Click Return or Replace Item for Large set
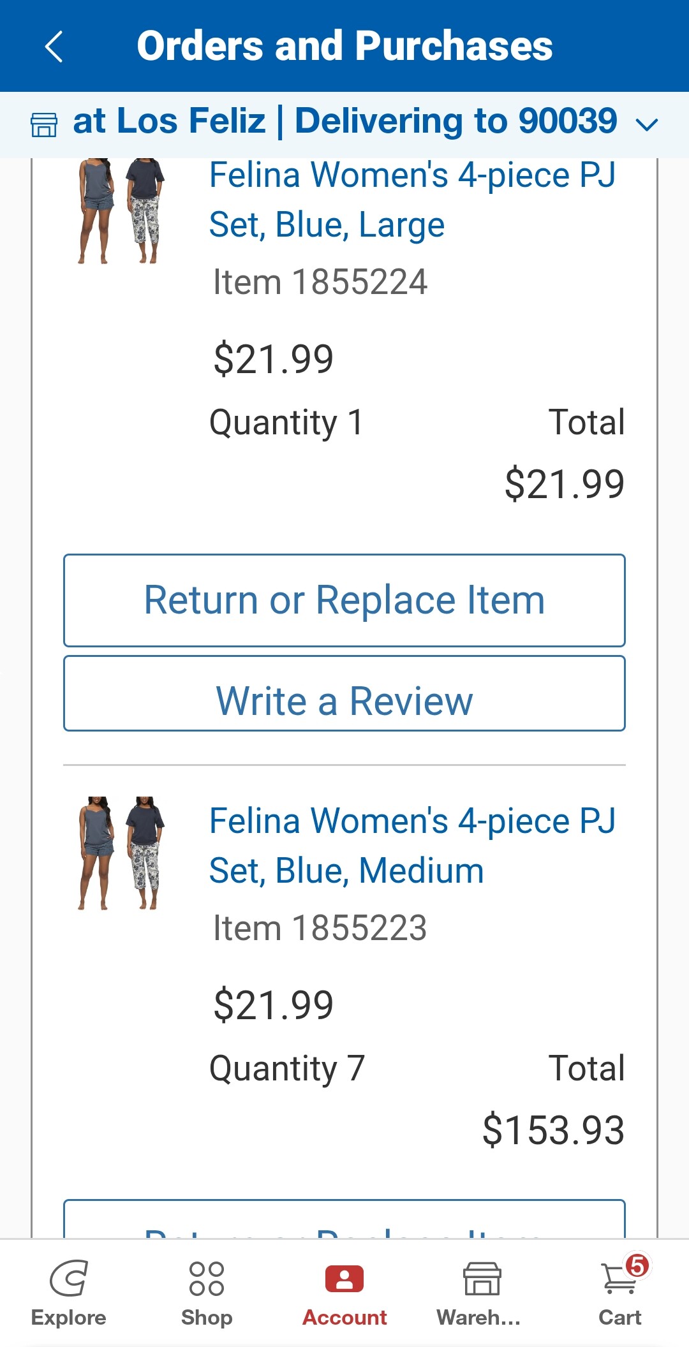The image size is (689, 1347). coord(344,600)
